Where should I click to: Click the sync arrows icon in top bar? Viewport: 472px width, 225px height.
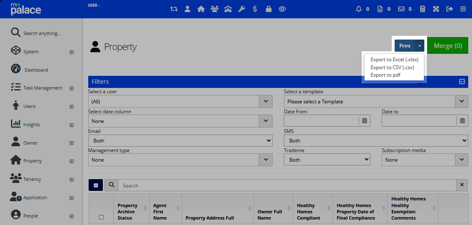[x=173, y=9]
